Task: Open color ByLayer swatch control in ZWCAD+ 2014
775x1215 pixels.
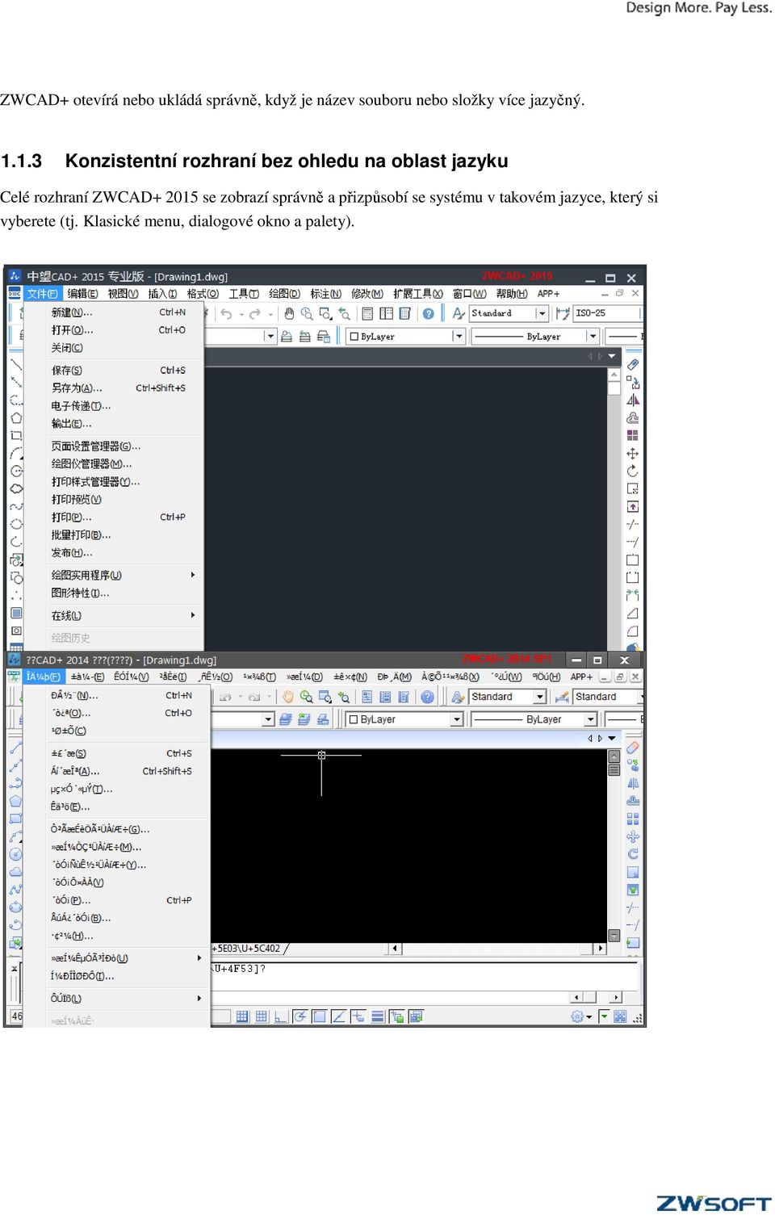Action: (404, 719)
